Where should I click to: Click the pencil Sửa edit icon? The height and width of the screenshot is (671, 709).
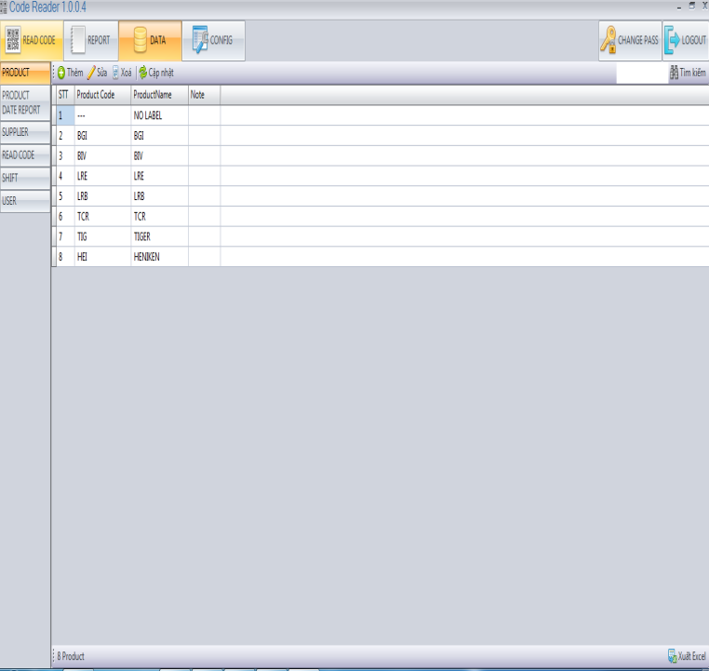(x=91, y=73)
